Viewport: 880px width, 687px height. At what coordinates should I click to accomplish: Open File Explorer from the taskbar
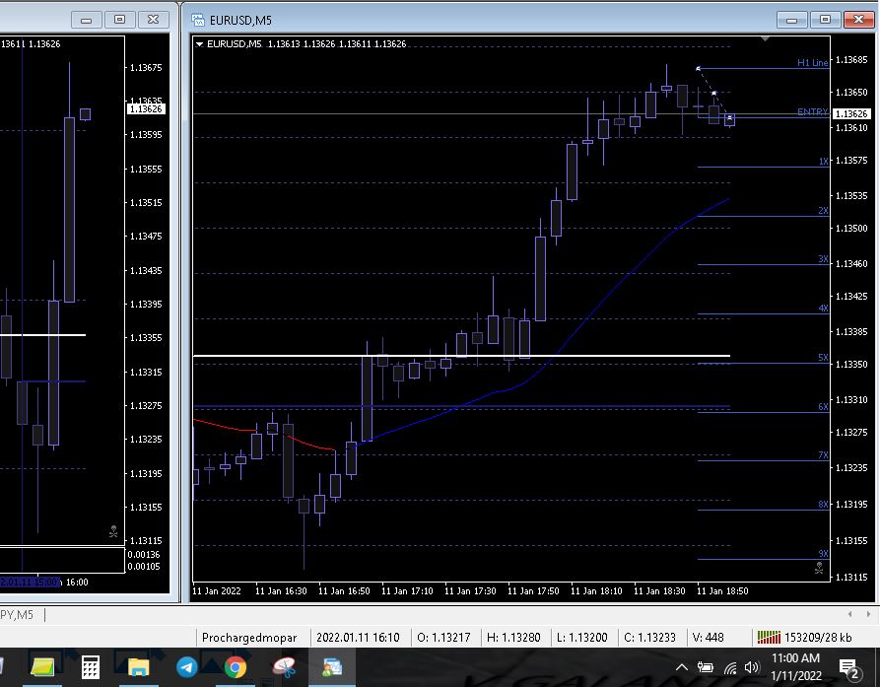(x=138, y=667)
